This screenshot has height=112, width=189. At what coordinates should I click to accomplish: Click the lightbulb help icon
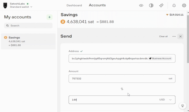182,106
